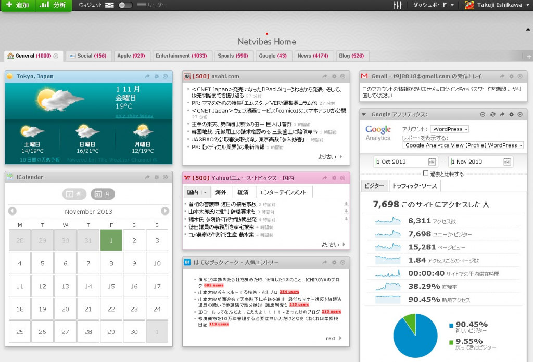533x362 pixels.
Task: Toggle the widget/reader view switch
Action: (x=125, y=5)
